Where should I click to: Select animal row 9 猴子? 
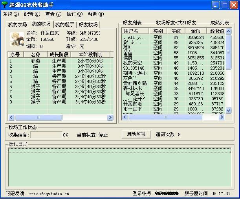60,102
